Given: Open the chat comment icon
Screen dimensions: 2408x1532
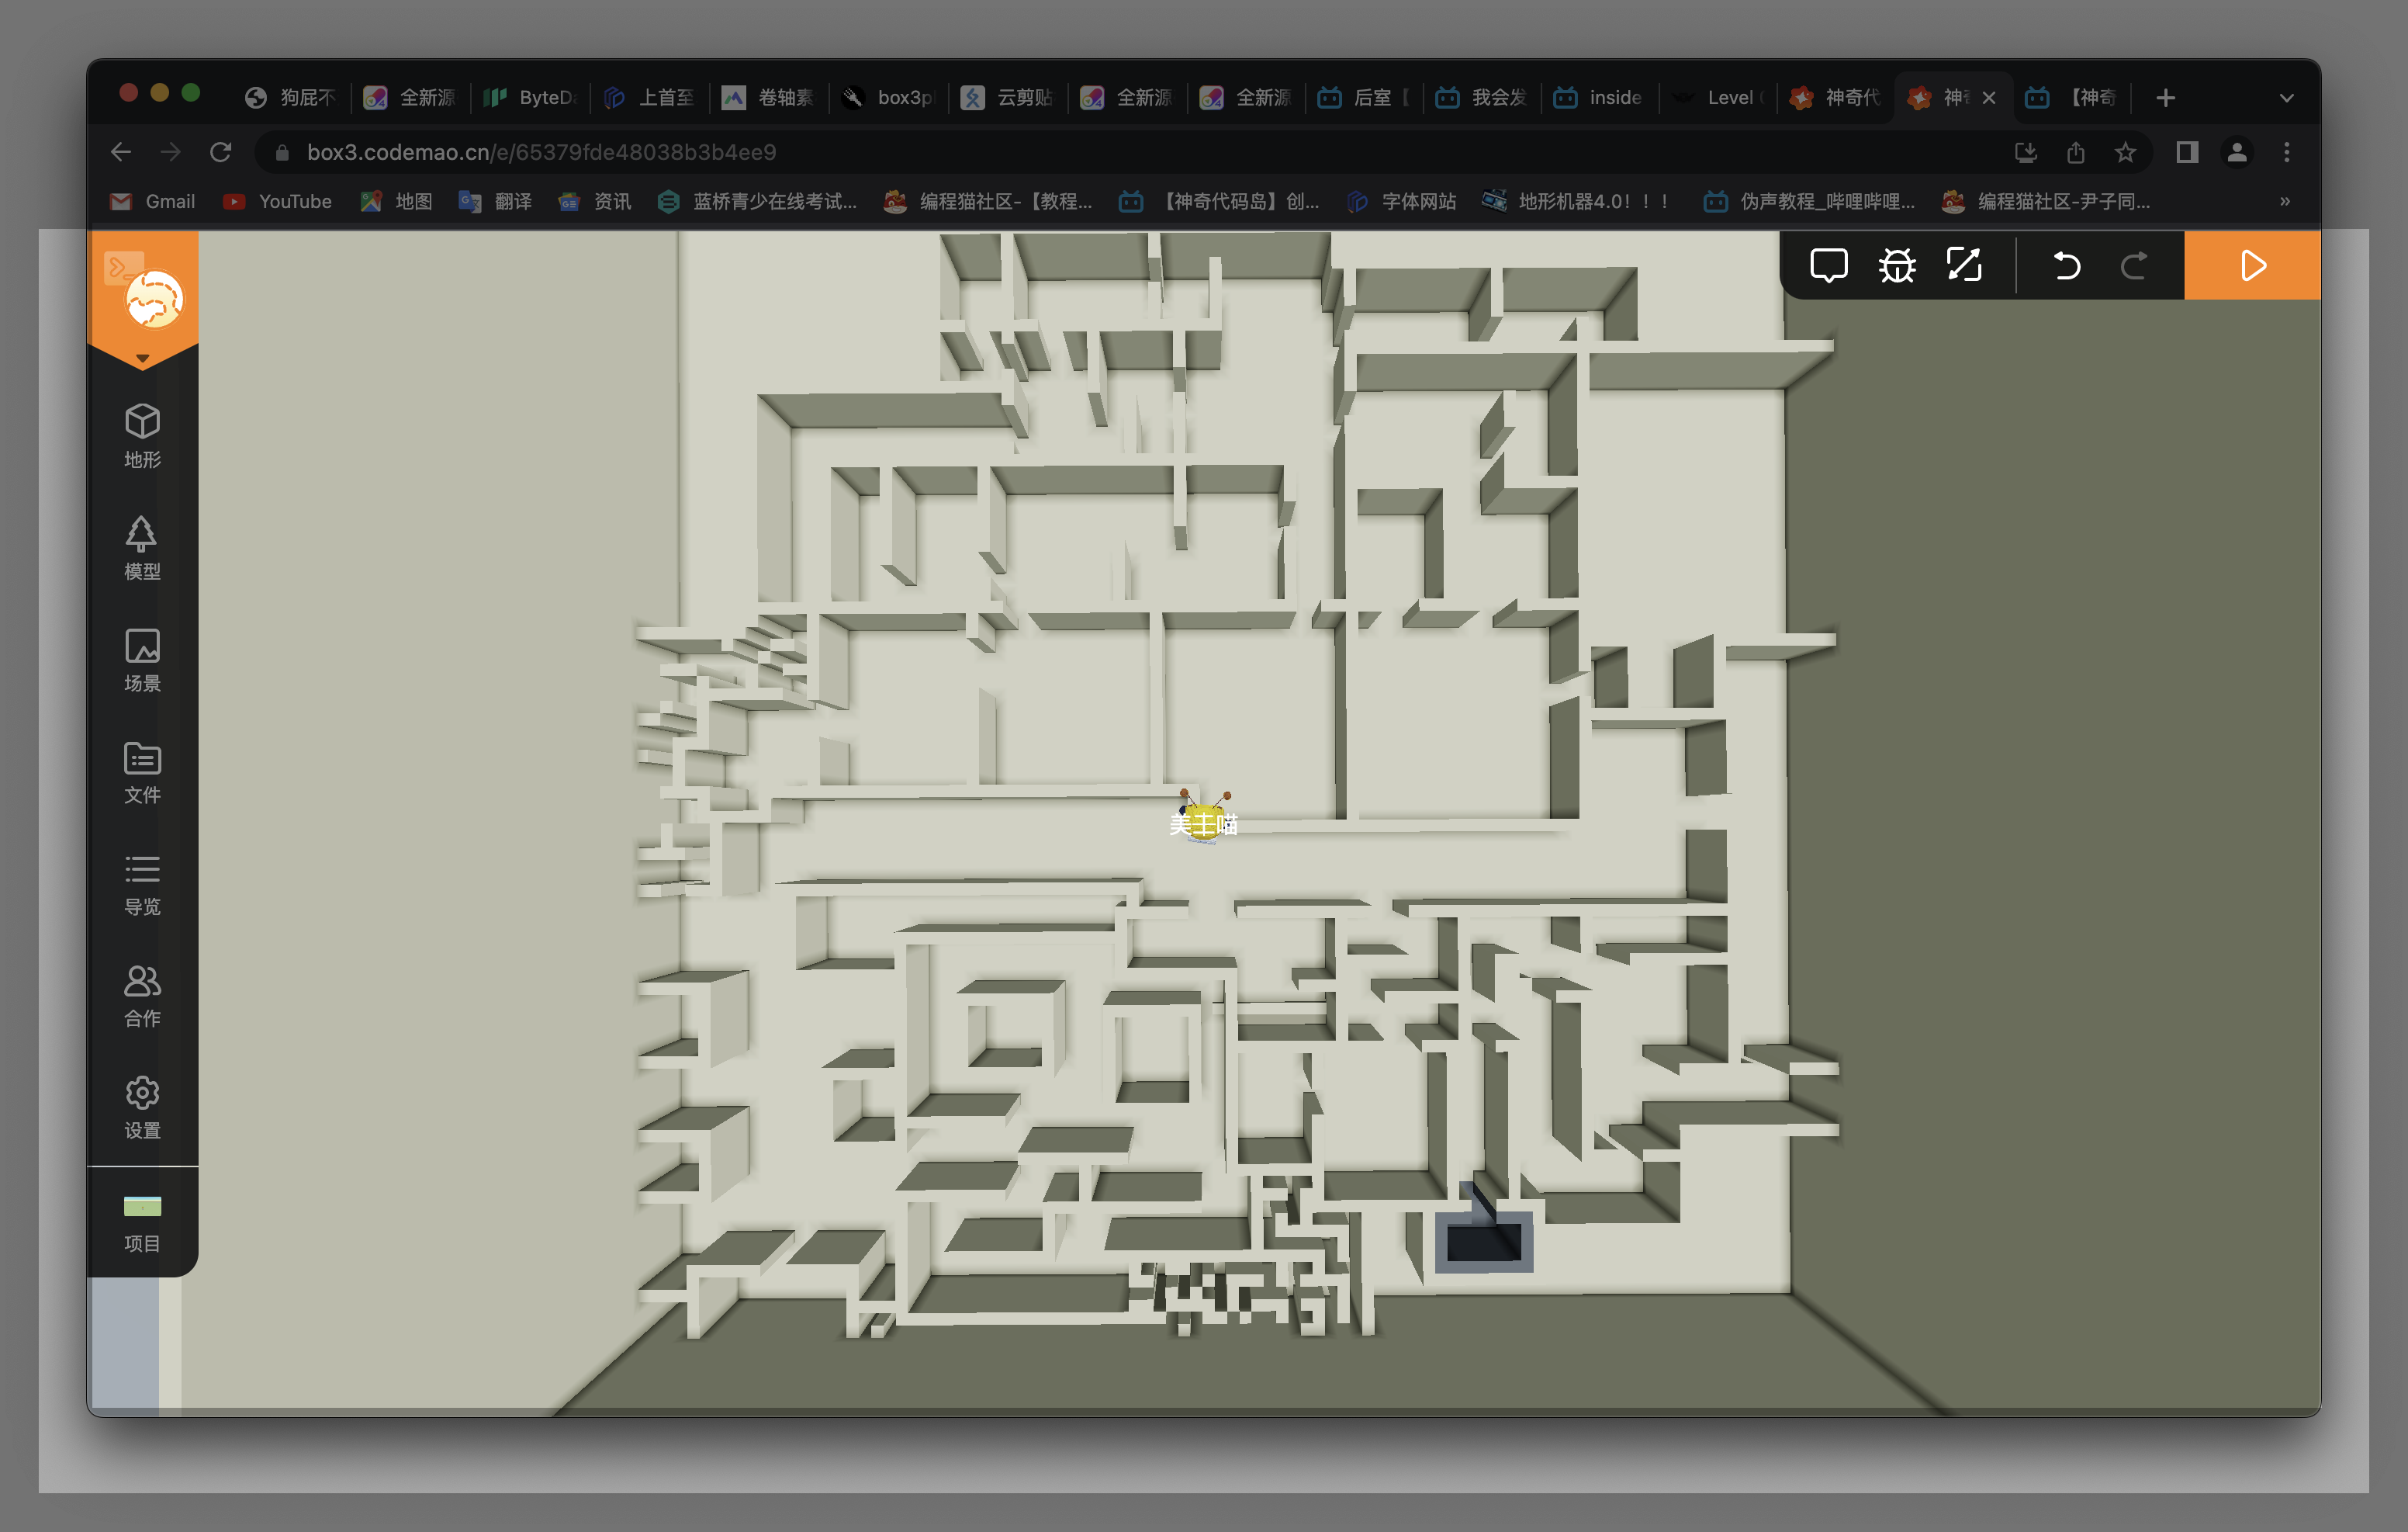Looking at the screenshot, I should (1828, 266).
